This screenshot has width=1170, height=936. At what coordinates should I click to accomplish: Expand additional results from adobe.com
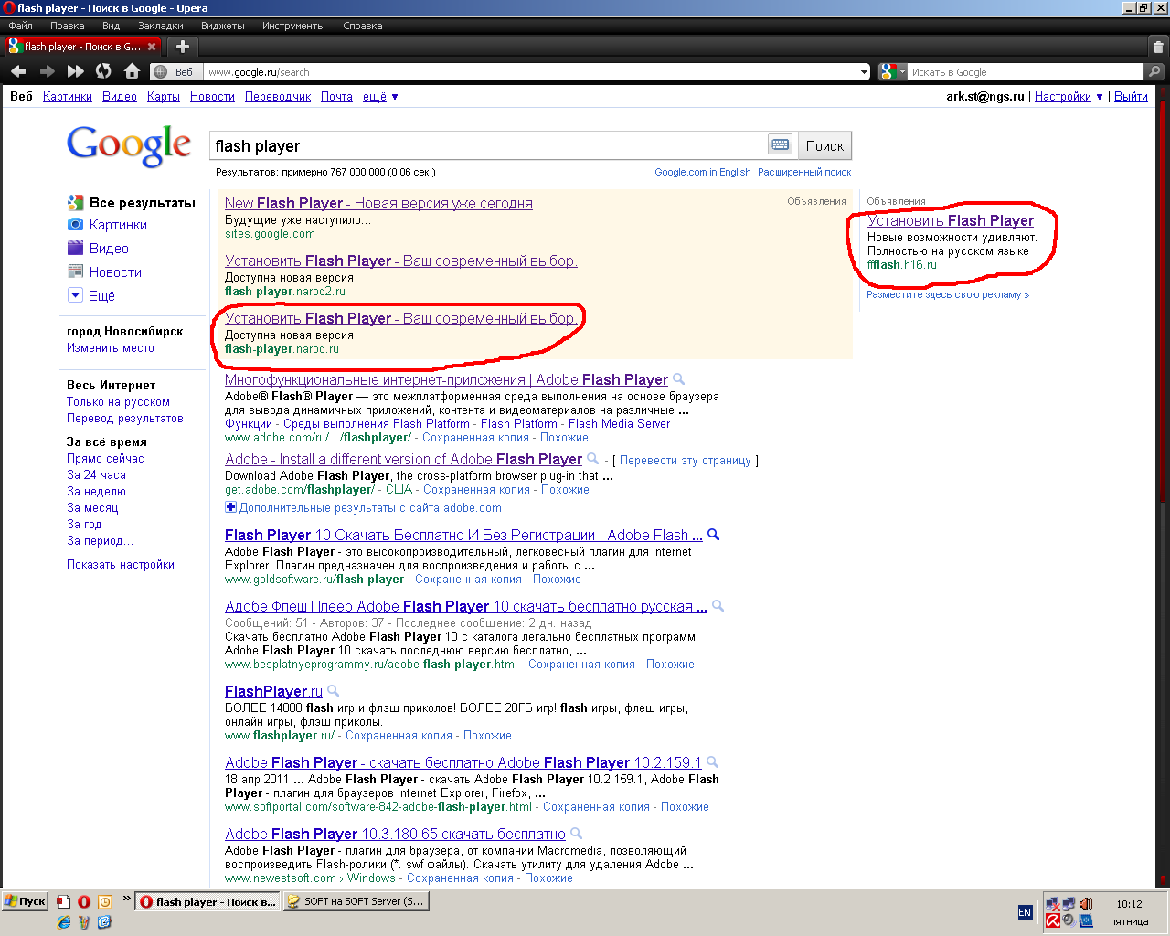tap(230, 507)
